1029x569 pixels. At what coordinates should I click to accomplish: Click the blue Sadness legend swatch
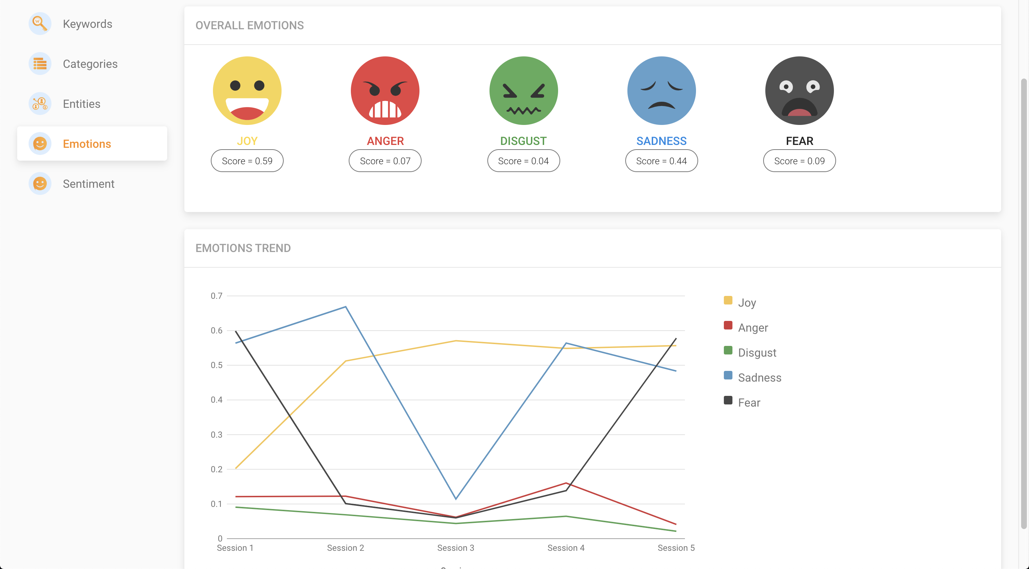pyautogui.click(x=728, y=376)
